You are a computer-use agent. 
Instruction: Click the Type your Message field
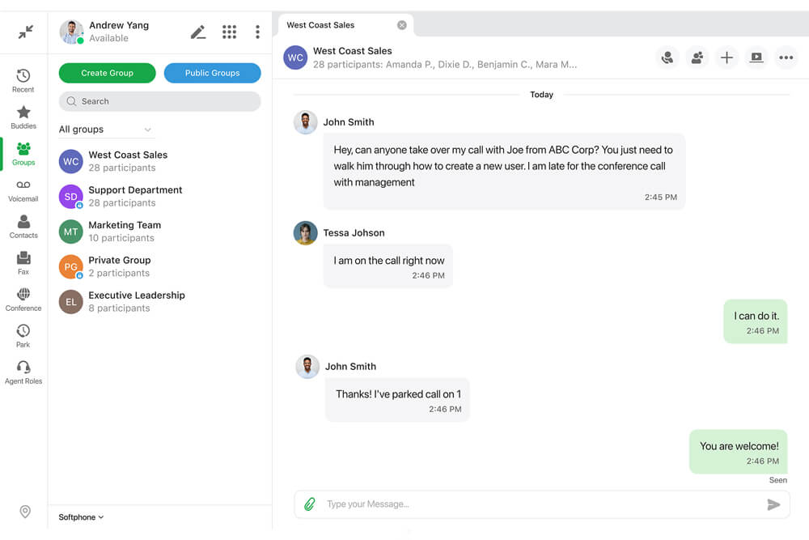click(x=542, y=504)
